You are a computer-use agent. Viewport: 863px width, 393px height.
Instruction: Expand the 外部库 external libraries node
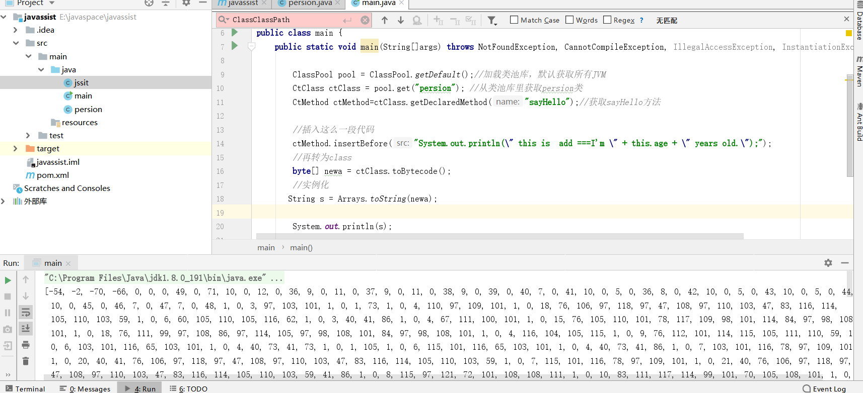[x=3, y=201]
